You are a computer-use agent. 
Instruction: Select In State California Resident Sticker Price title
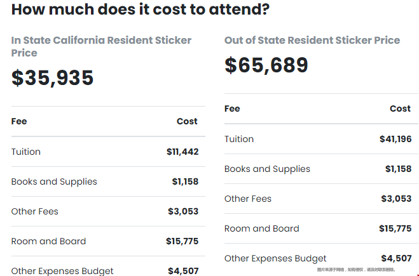[x=101, y=46]
